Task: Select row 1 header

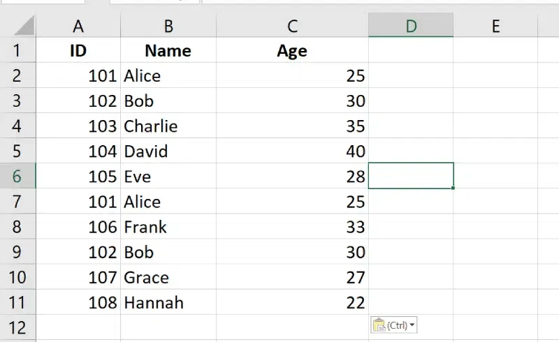Action: (17, 51)
